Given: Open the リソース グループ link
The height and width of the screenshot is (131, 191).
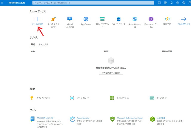Looking at the screenshot, I should click(x=83, y=98).
